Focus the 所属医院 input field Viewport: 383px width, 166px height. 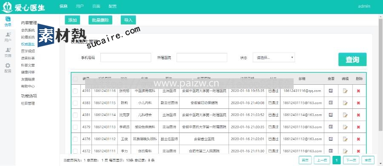pos(202,58)
